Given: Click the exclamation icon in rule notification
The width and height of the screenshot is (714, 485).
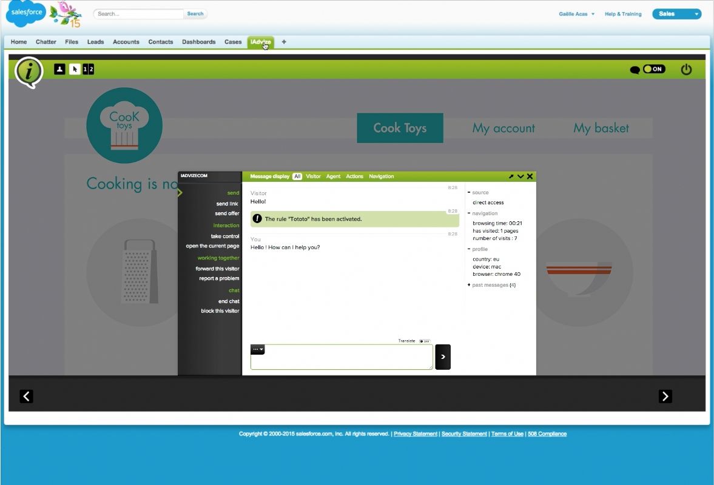Looking at the screenshot, I should 257,219.
